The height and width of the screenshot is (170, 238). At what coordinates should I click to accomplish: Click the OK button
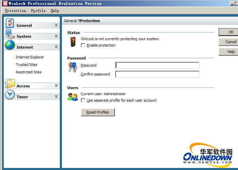pos(228,32)
